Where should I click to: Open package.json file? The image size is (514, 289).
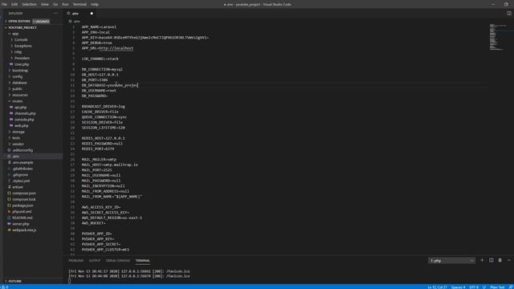(22, 206)
